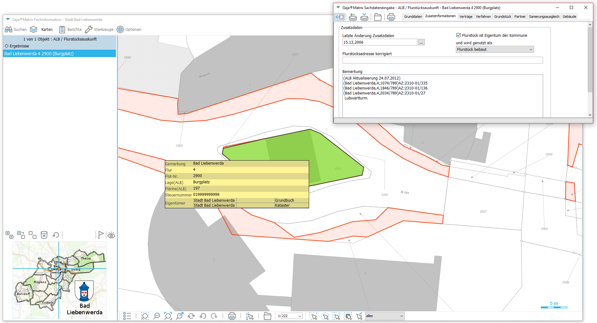
Task: Open the Verträge tab
Action: tap(466, 17)
